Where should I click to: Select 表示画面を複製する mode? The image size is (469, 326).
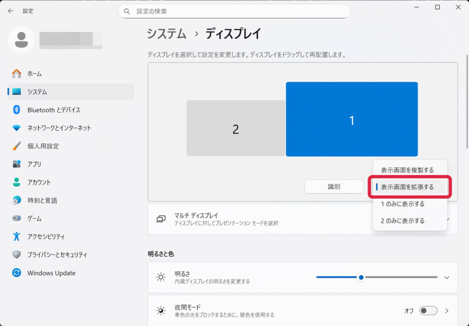click(x=408, y=169)
